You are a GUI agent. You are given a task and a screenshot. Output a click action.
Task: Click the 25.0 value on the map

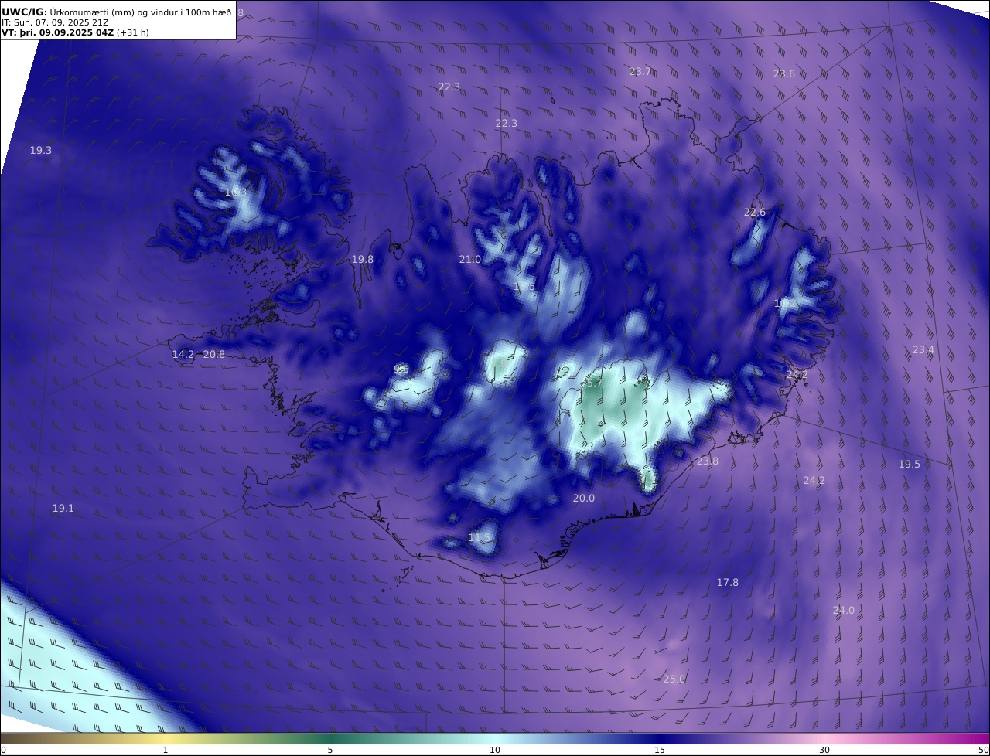click(674, 679)
